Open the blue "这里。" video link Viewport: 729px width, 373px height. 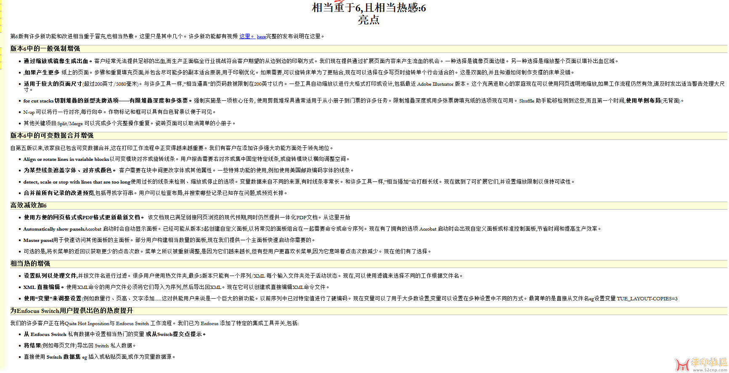click(247, 37)
